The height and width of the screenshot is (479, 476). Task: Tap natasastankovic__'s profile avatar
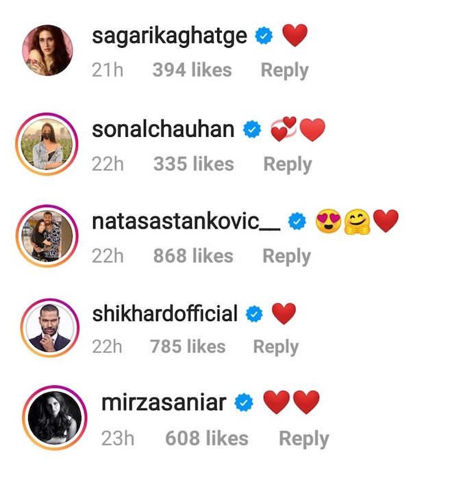coord(47,237)
